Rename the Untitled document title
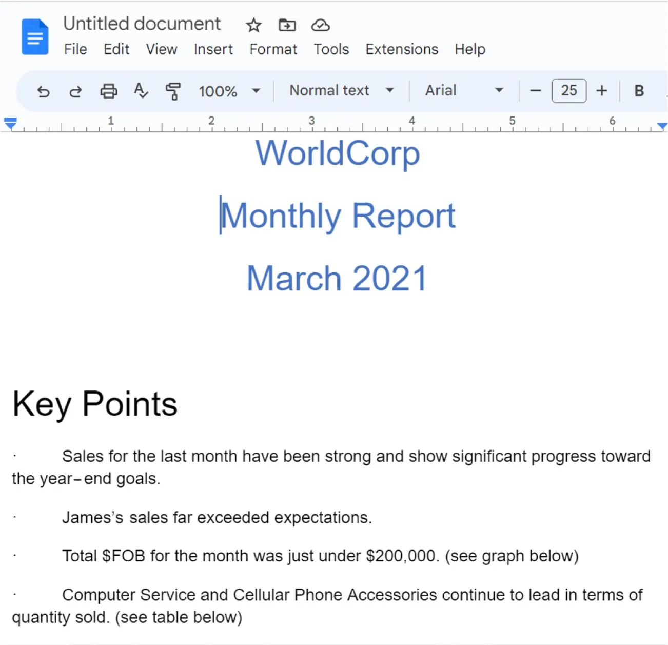668x645 pixels. click(x=142, y=23)
